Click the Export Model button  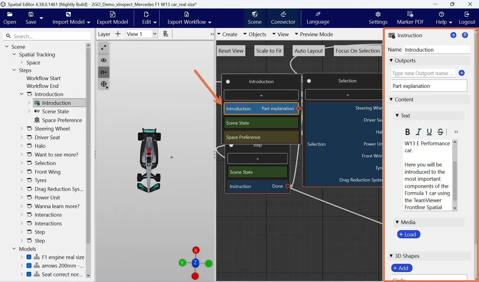pyautogui.click(x=112, y=18)
